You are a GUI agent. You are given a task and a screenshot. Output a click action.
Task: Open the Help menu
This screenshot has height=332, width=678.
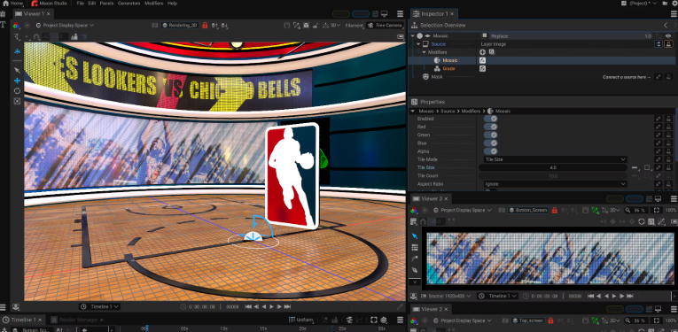pos(172,3)
